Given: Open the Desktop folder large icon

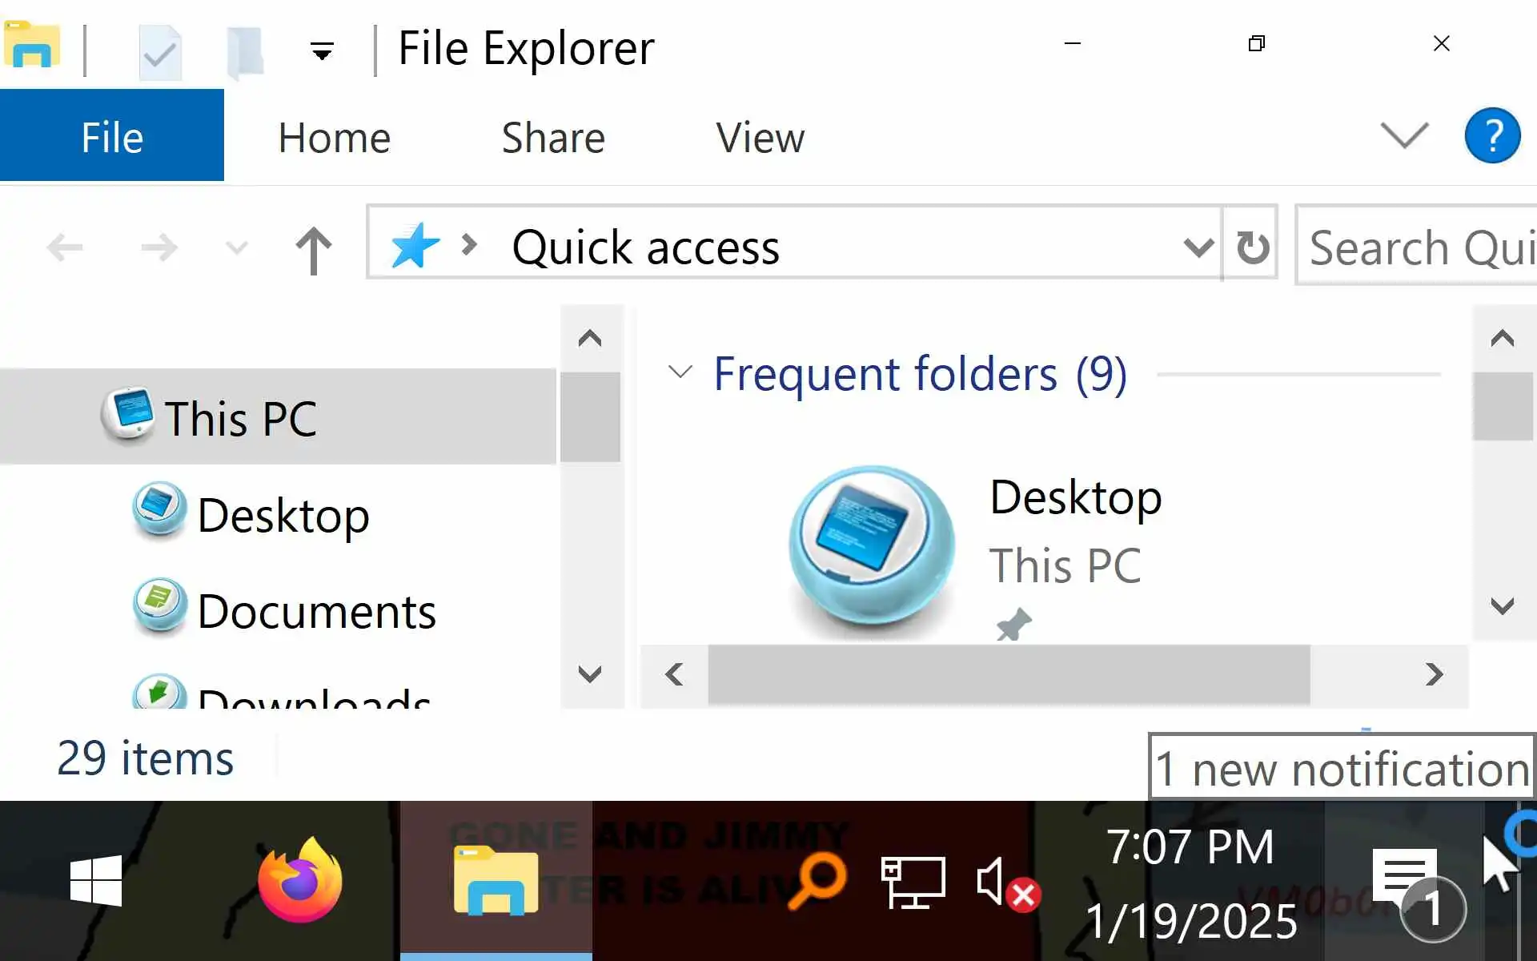Looking at the screenshot, I should pos(871,548).
